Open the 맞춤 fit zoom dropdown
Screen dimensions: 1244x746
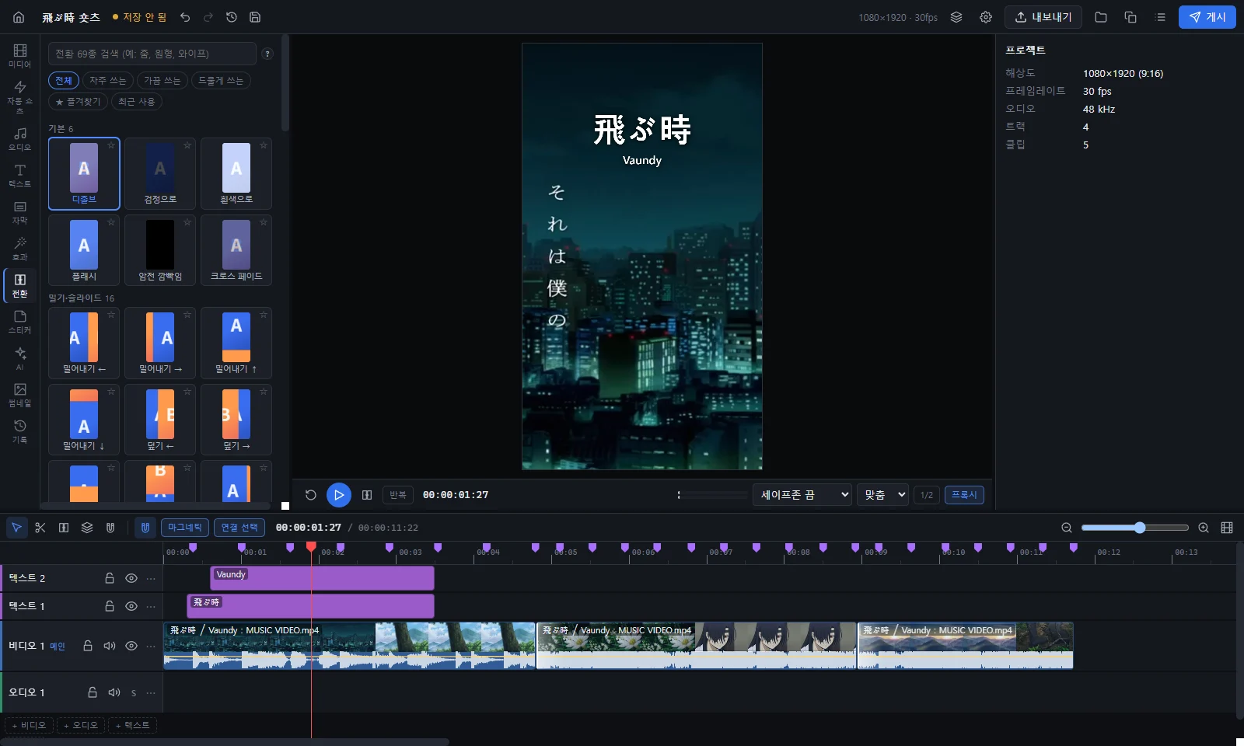tap(884, 495)
